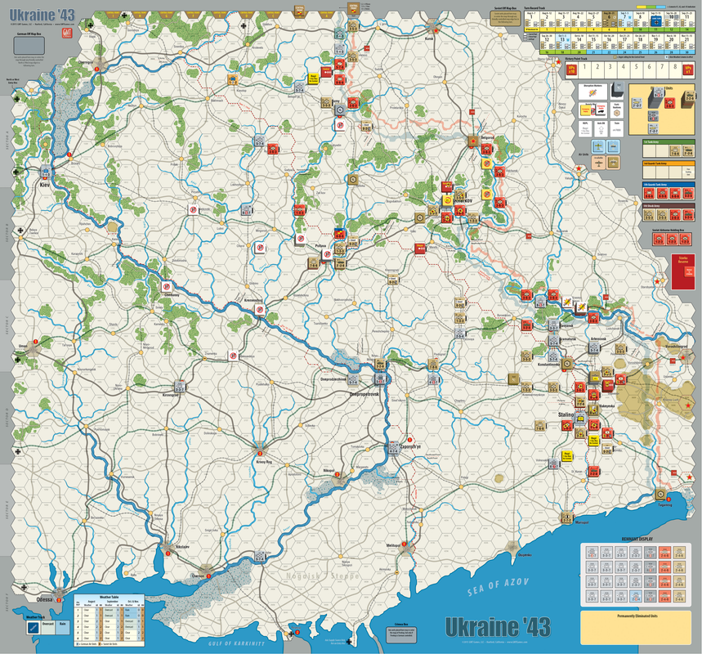Pick up the blue Game Turn marker
This screenshot has width=702, height=654.
coord(655,20)
